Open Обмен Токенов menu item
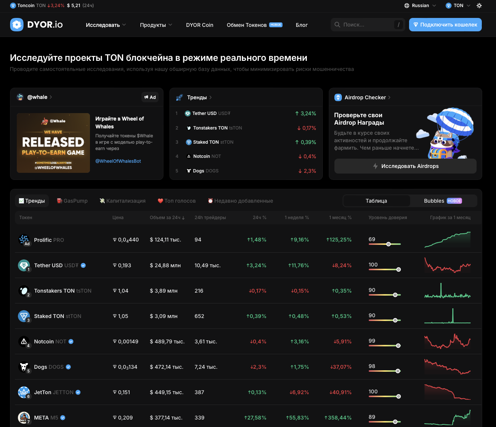This screenshot has height=427, width=496. (x=255, y=25)
